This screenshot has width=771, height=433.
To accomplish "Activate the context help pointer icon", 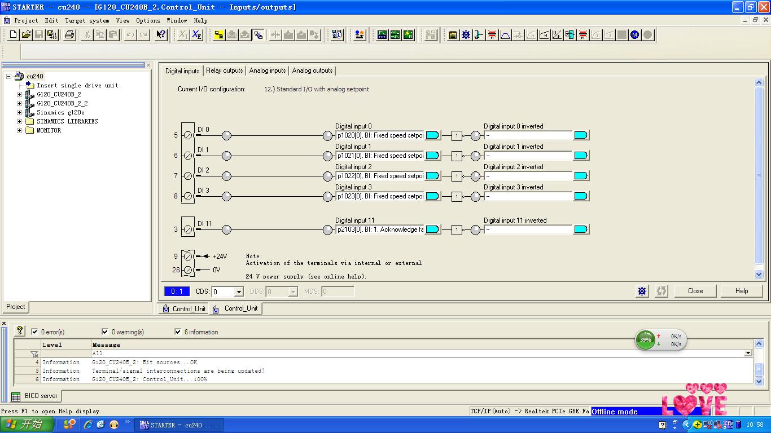I will click(x=161, y=35).
